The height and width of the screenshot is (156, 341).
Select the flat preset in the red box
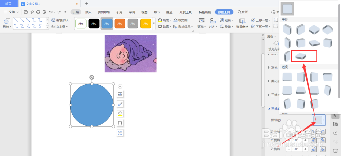pos(300,56)
